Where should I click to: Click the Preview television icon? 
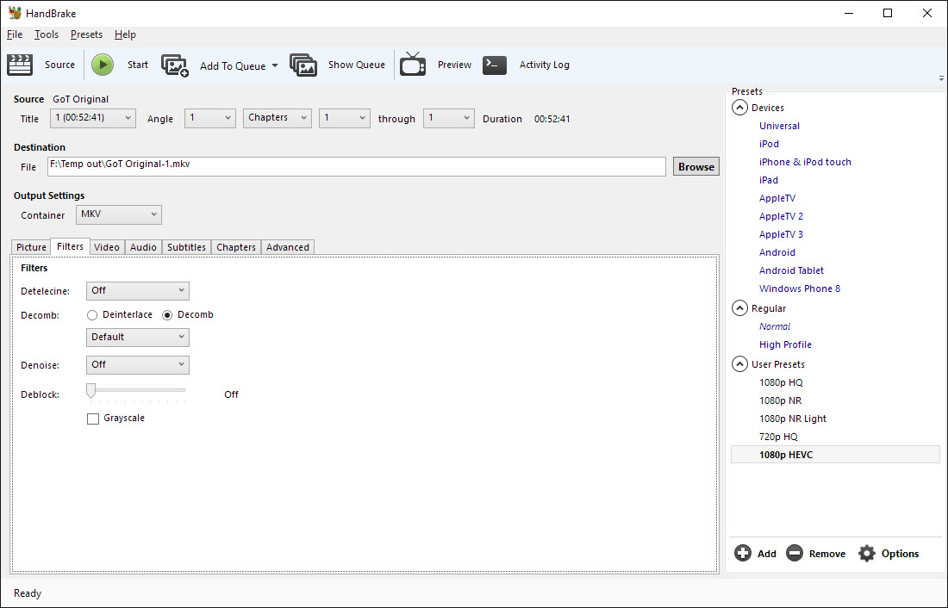413,65
